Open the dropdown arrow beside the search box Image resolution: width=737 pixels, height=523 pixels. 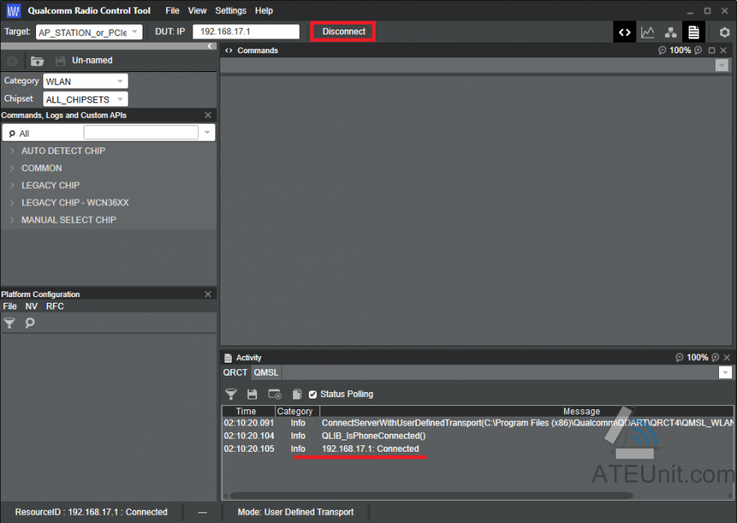(x=207, y=133)
